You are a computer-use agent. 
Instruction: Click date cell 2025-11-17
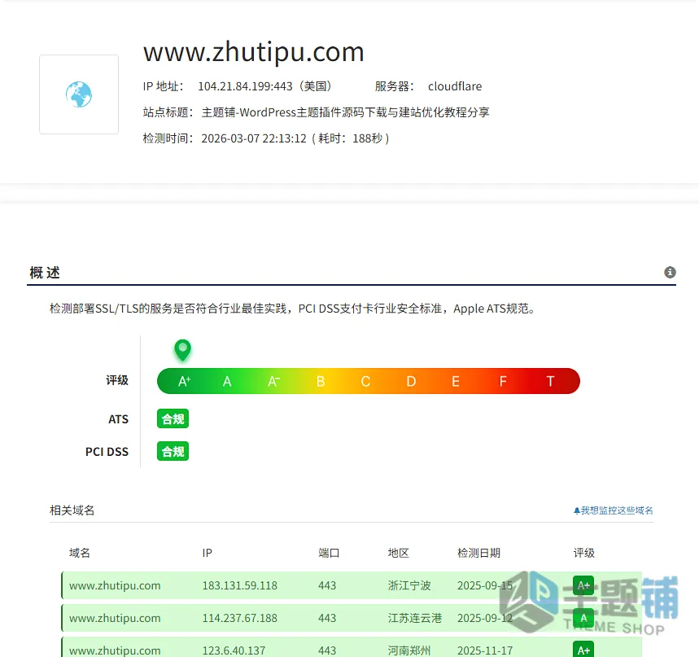pos(485,650)
